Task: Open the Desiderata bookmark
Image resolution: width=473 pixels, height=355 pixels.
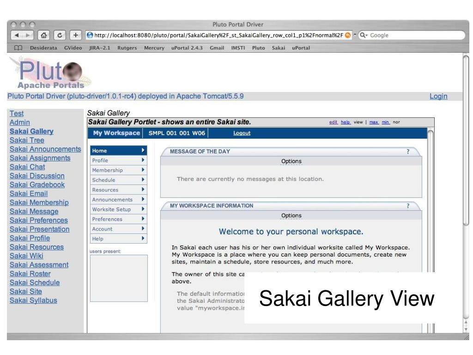Action: point(43,48)
